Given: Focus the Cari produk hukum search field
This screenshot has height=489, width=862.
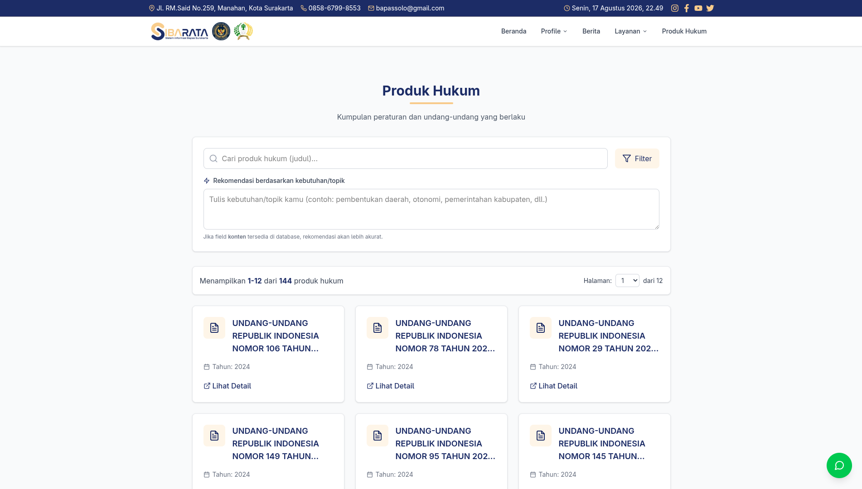Looking at the screenshot, I should [405, 158].
